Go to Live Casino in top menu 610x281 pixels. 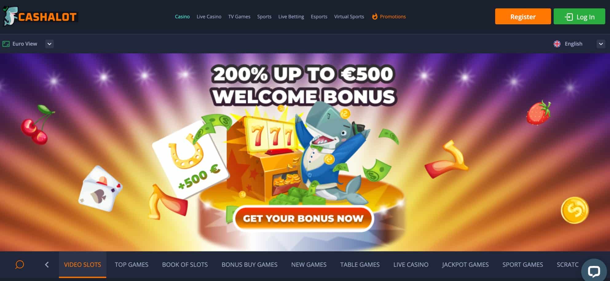click(209, 17)
